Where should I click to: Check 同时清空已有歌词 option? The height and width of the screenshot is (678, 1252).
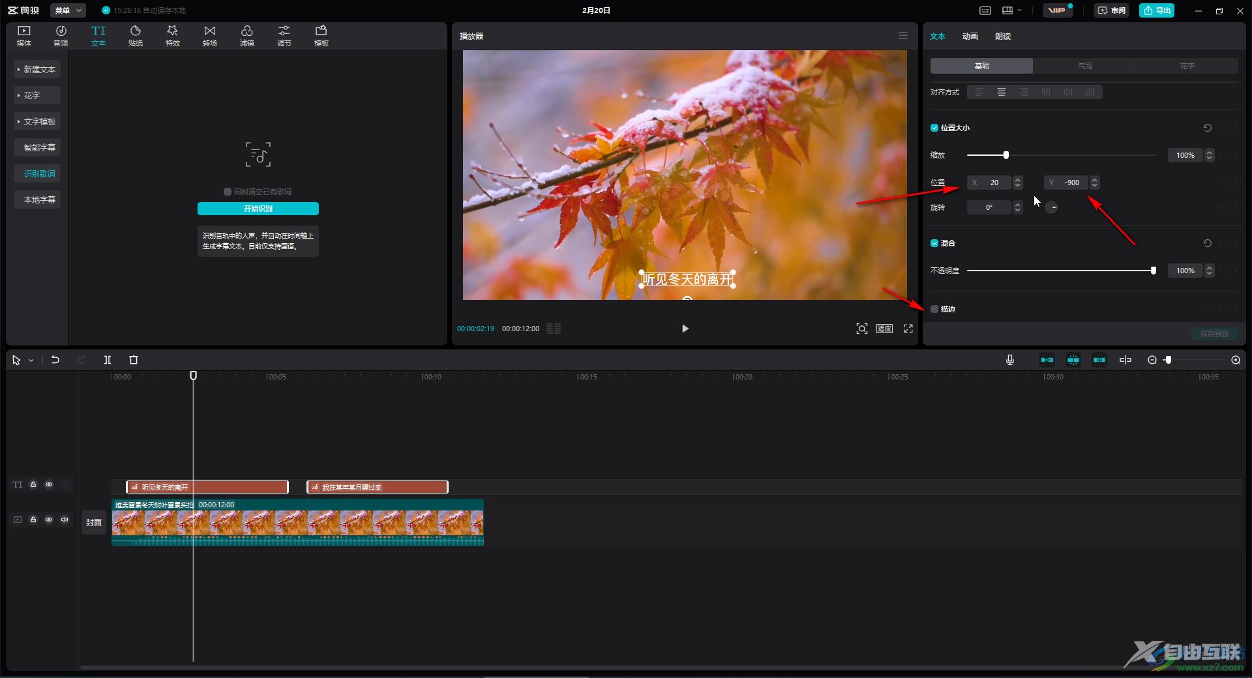click(x=228, y=192)
